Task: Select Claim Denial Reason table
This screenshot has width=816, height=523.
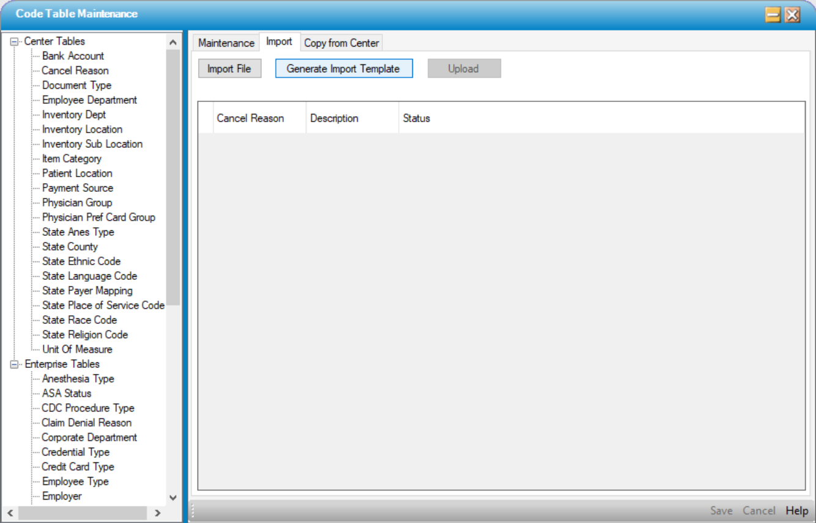Action: tap(86, 423)
